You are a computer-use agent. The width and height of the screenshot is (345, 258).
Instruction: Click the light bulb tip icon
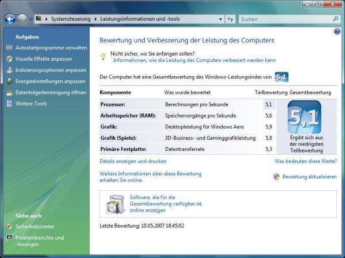pos(103,57)
